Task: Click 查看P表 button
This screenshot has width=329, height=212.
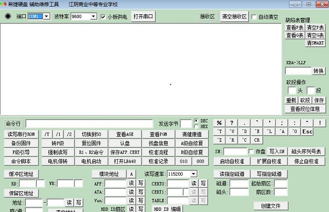Action: coord(295,27)
